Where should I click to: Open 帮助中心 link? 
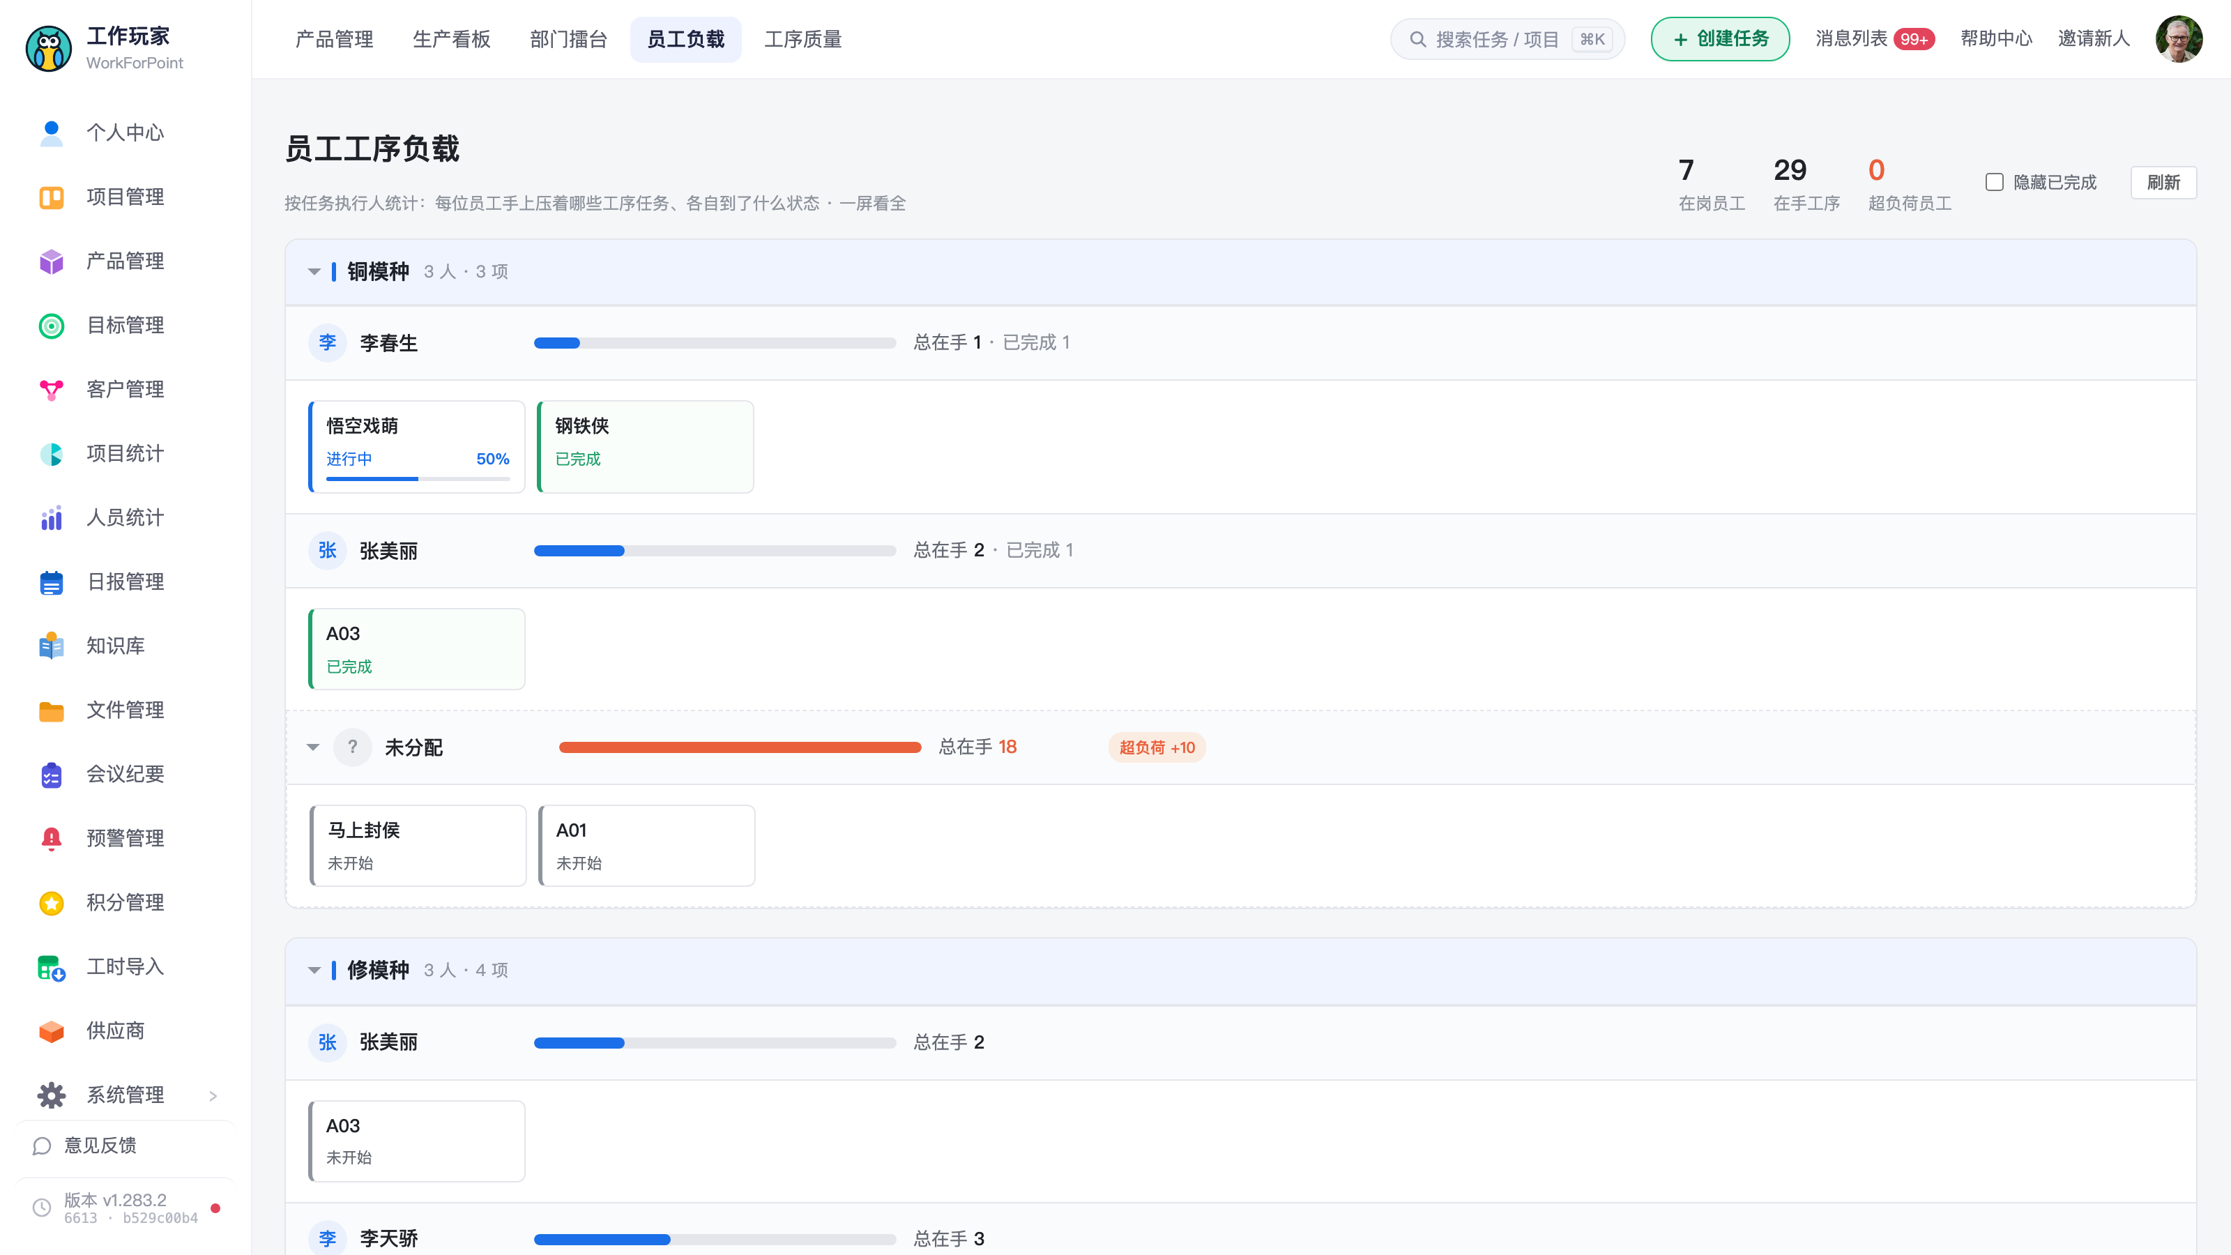point(1996,39)
